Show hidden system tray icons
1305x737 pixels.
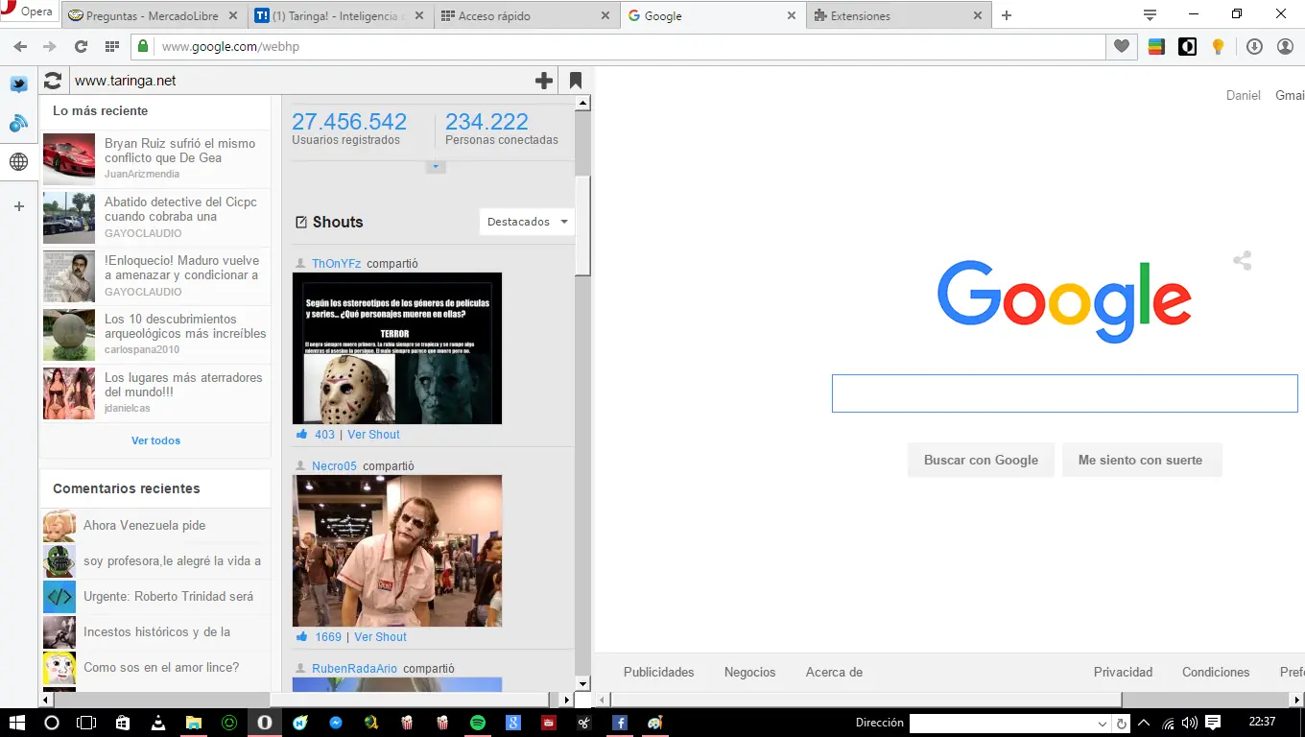[1145, 723]
